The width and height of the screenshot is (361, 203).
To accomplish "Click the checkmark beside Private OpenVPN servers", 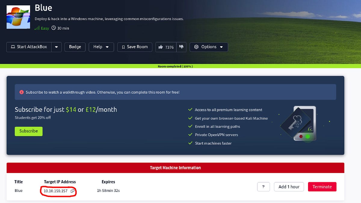I will coord(190,135).
